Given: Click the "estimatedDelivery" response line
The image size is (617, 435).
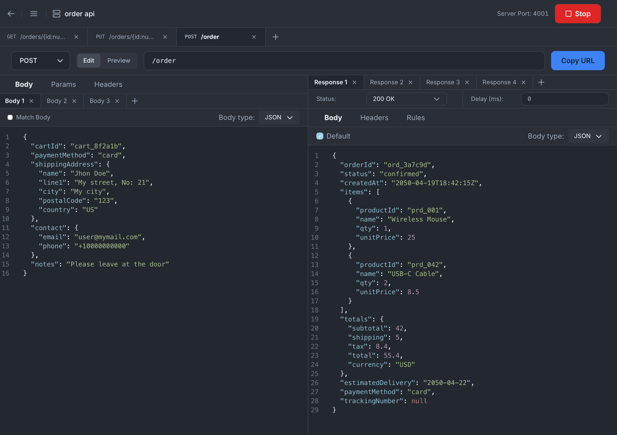Looking at the screenshot, I should (x=407, y=383).
